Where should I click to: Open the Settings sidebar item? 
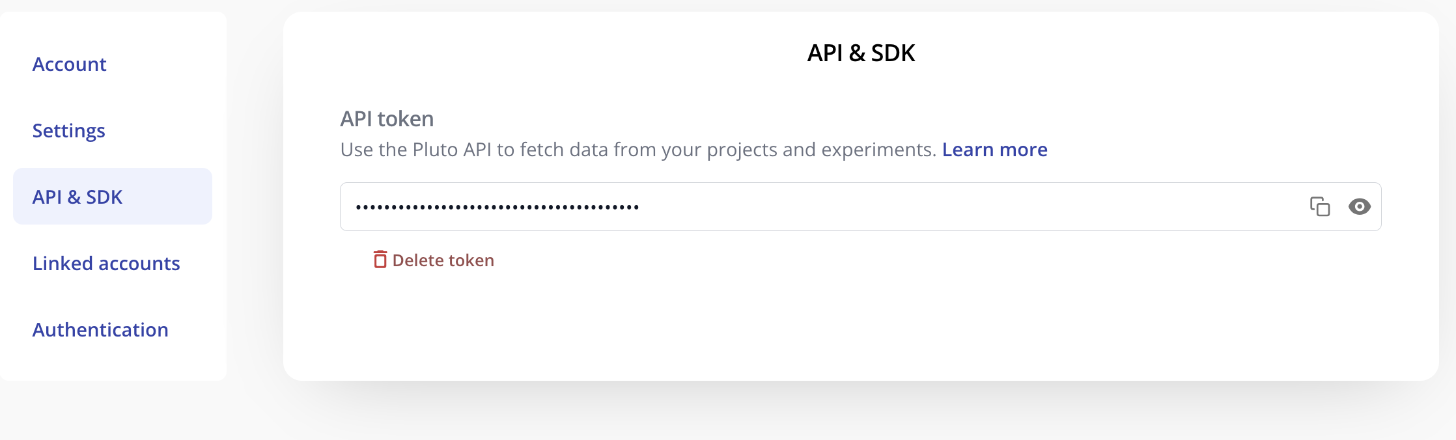[x=69, y=131]
